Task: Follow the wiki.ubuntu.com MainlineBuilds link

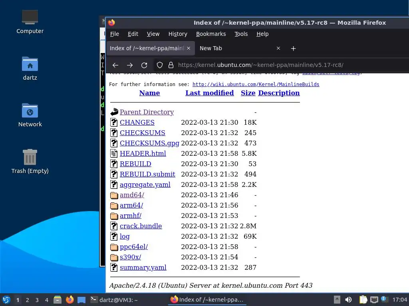Action: (256, 84)
